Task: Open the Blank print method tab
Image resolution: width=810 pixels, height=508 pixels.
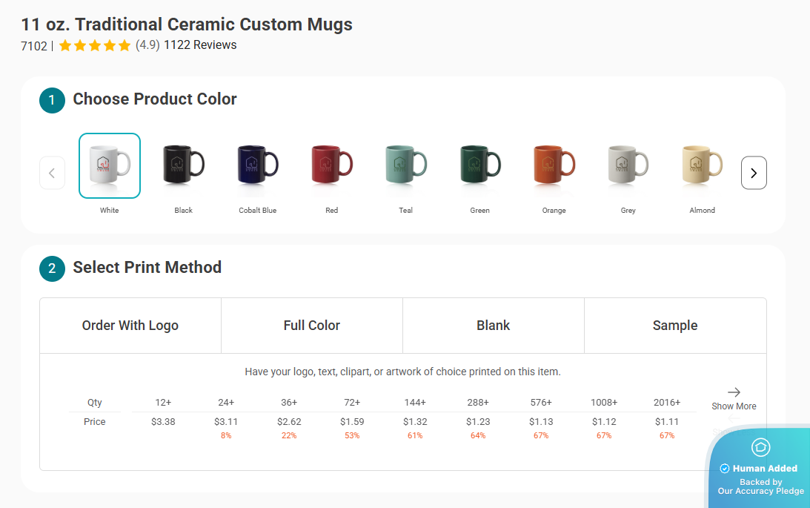Action: pos(493,325)
